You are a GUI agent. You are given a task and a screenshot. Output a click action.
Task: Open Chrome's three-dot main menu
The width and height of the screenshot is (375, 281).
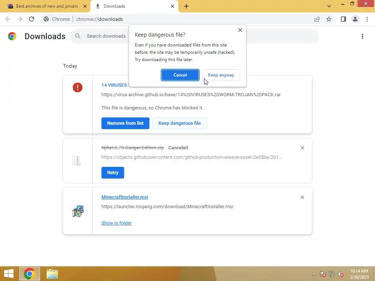tap(367, 19)
